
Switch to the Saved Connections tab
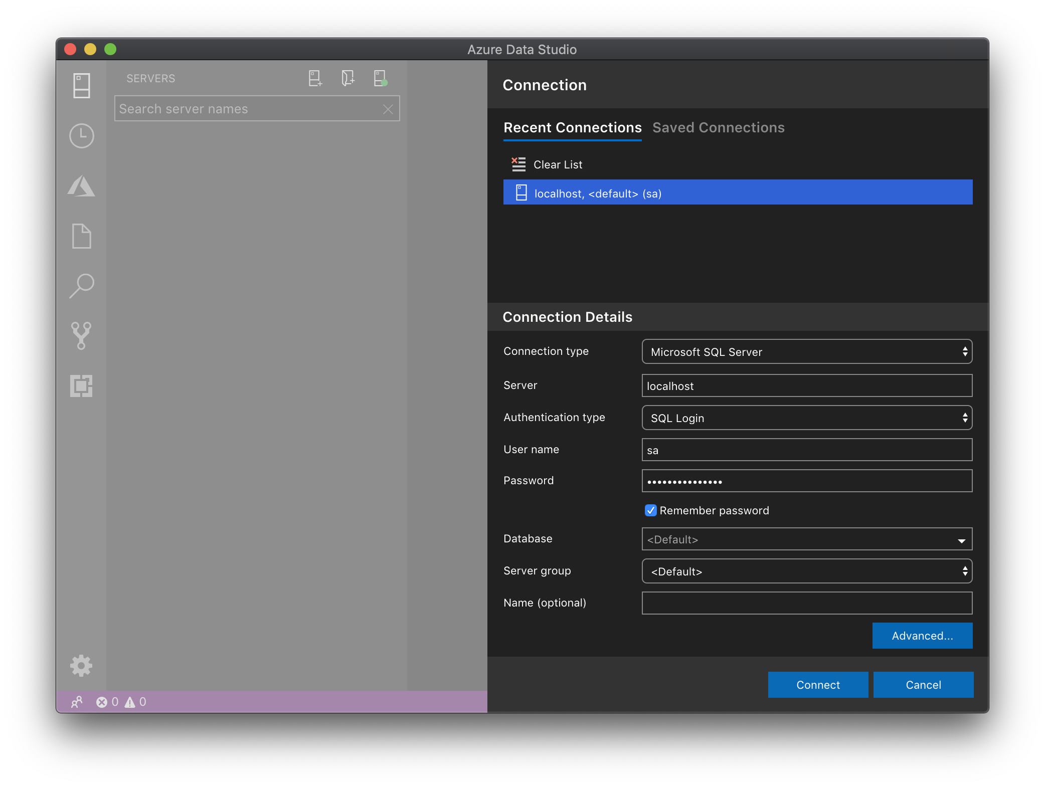pos(718,128)
